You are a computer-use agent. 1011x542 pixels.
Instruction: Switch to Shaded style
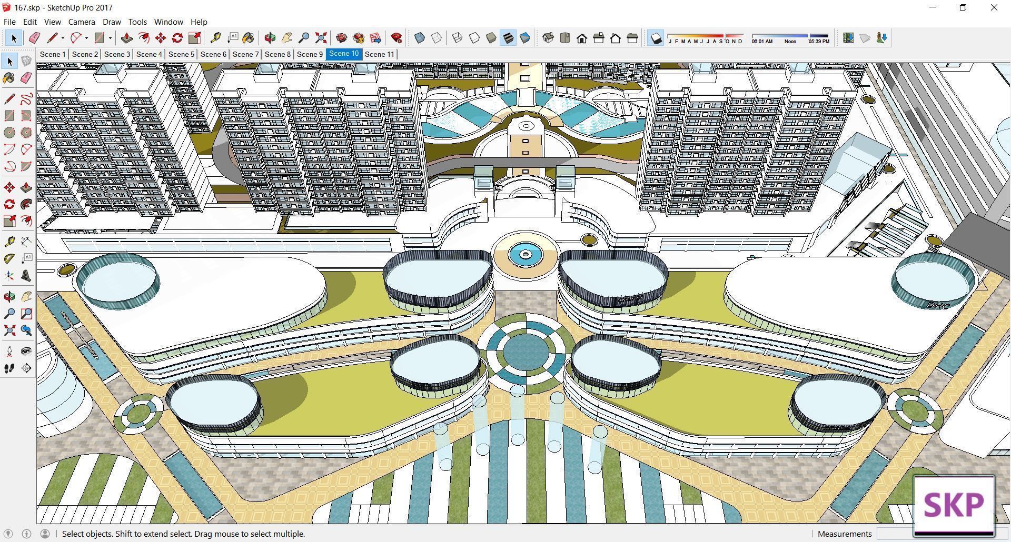[x=491, y=38]
